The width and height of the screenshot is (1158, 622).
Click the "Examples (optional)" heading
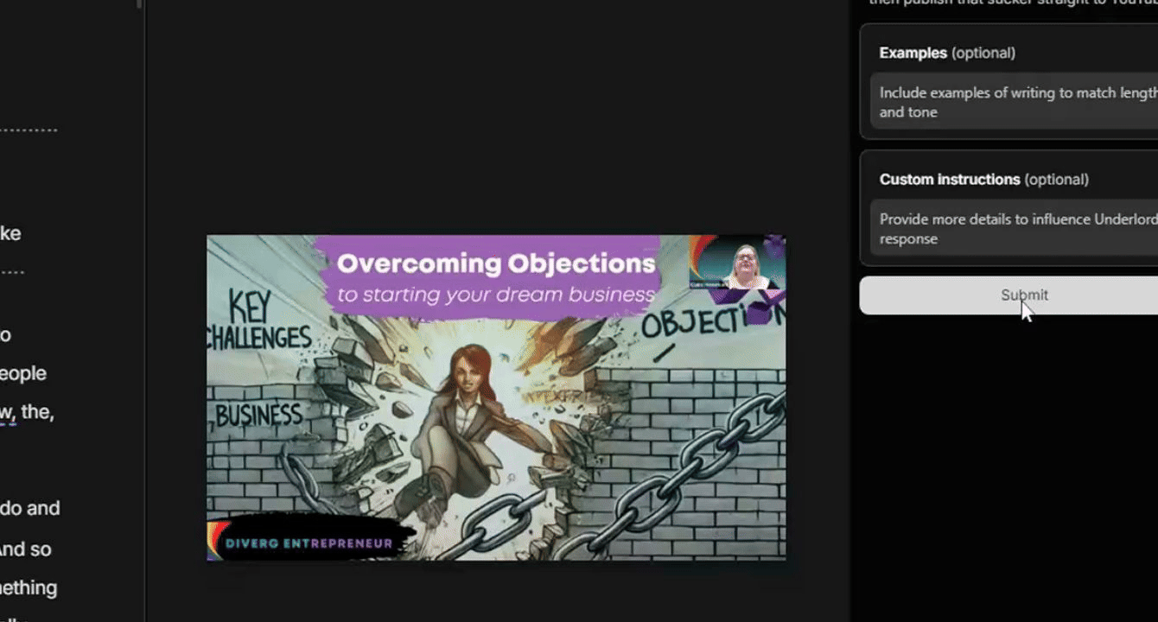pyautogui.click(x=947, y=53)
